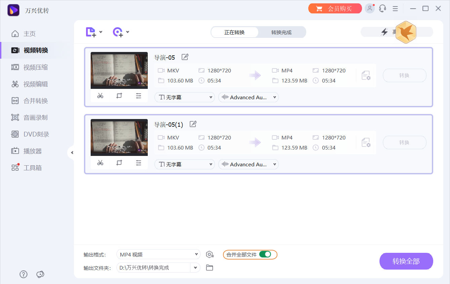Viewport: 450px width, 284px height.
Task: Open the output folder with the folder icon
Action: point(210,267)
